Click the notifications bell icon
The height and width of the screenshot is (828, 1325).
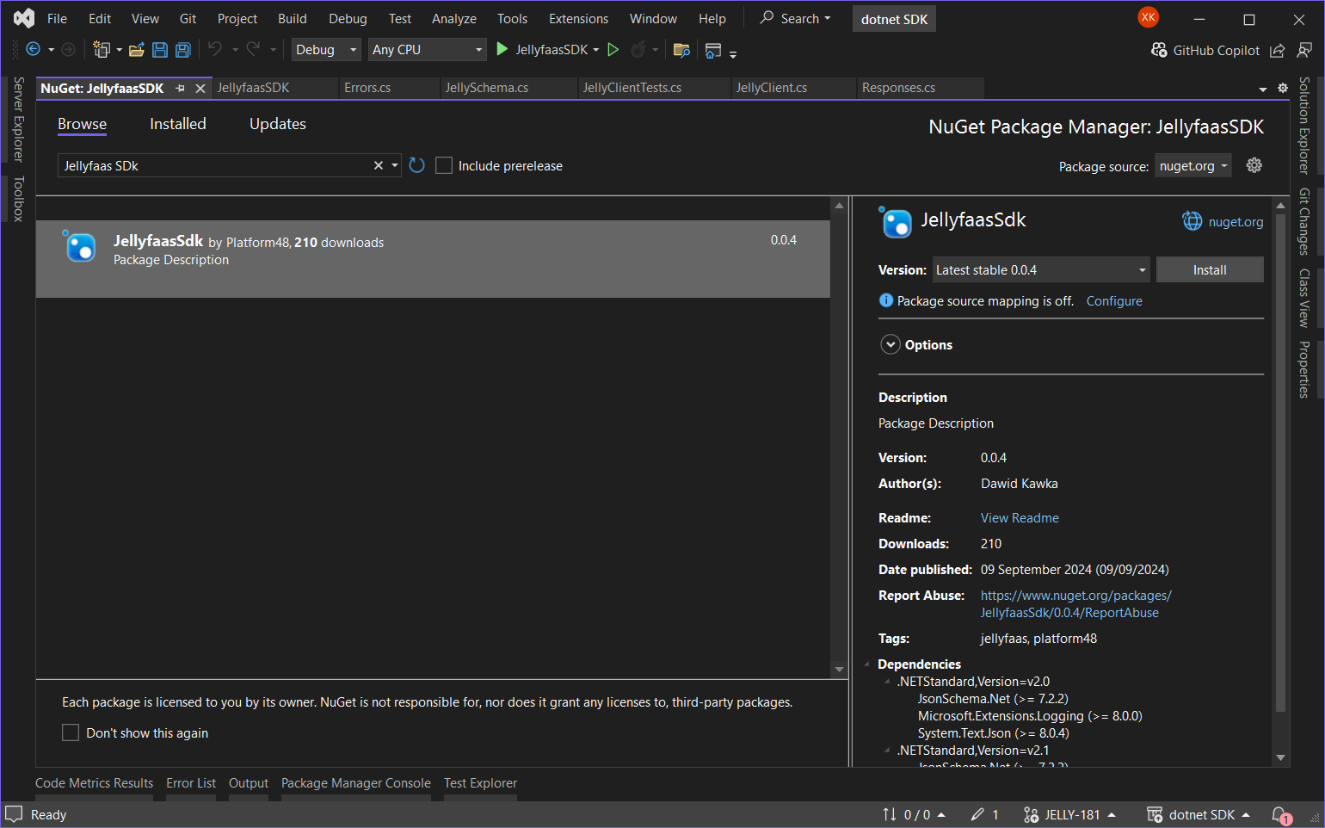(1281, 814)
